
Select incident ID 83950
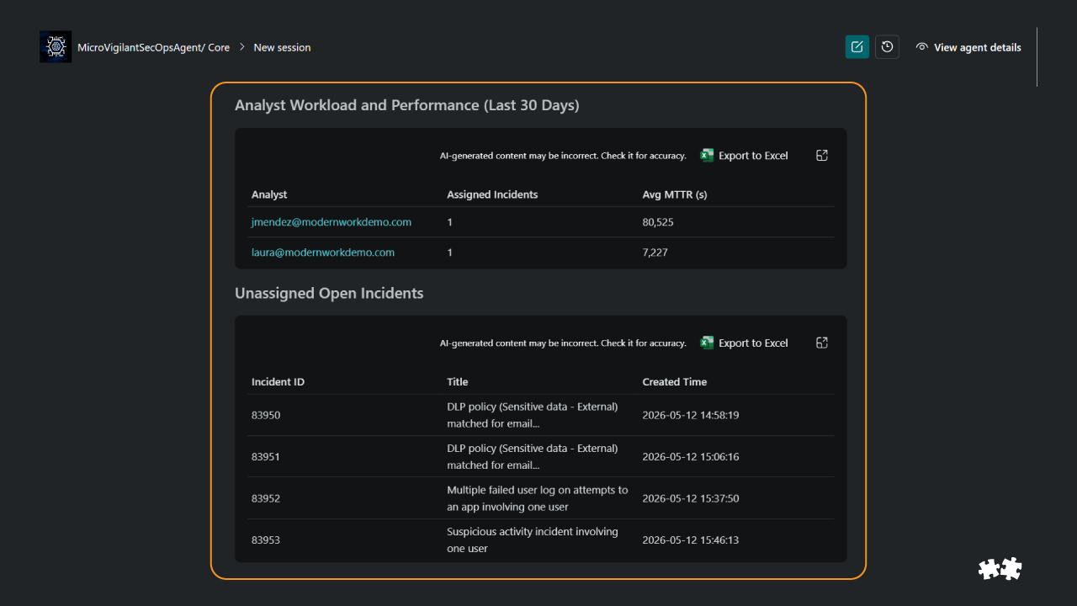[266, 415]
